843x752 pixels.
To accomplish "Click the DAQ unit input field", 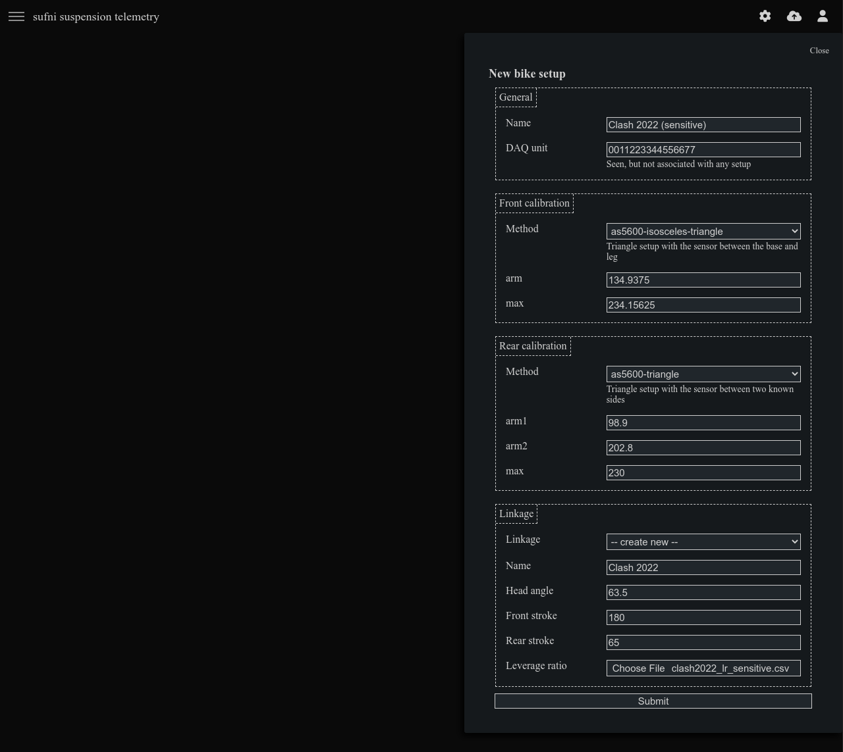I will [703, 149].
